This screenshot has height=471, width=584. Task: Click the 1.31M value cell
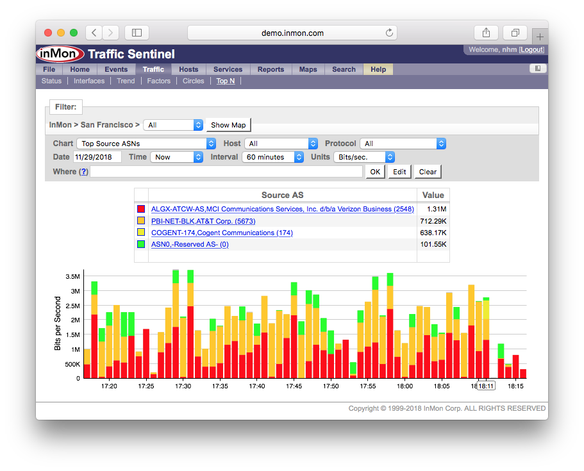pyautogui.click(x=433, y=209)
